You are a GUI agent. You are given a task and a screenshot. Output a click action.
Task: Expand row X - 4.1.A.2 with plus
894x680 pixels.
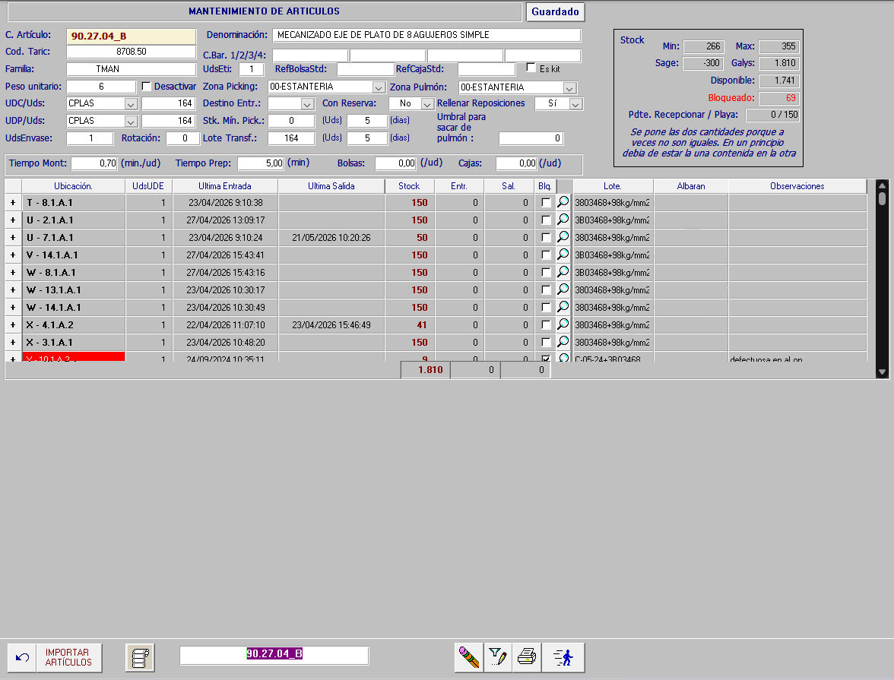coord(13,325)
